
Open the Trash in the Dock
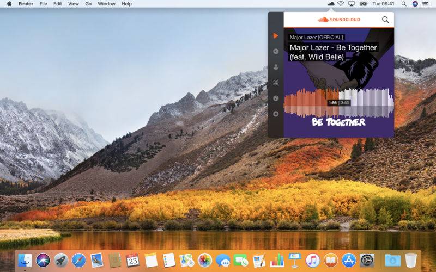pyautogui.click(x=411, y=261)
